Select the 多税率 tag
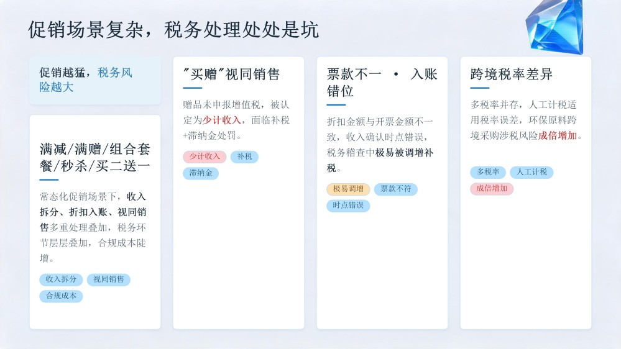The image size is (621, 349). coord(488,173)
